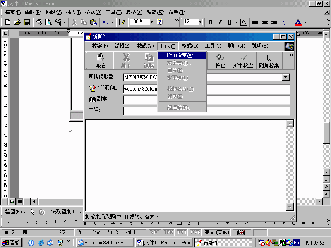Open the mail window 檔案 menu
Image resolution: width=331 pixels, height=248 pixels.
[100, 46]
